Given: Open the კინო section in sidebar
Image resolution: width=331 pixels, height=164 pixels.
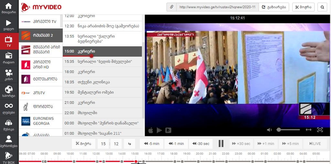Looking at the screenshot, I should tap(9, 74).
